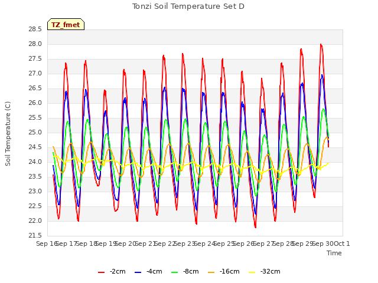This screenshot has height=283, width=378.
Task: Select the -8cm legend label
Action: (x=191, y=272)
